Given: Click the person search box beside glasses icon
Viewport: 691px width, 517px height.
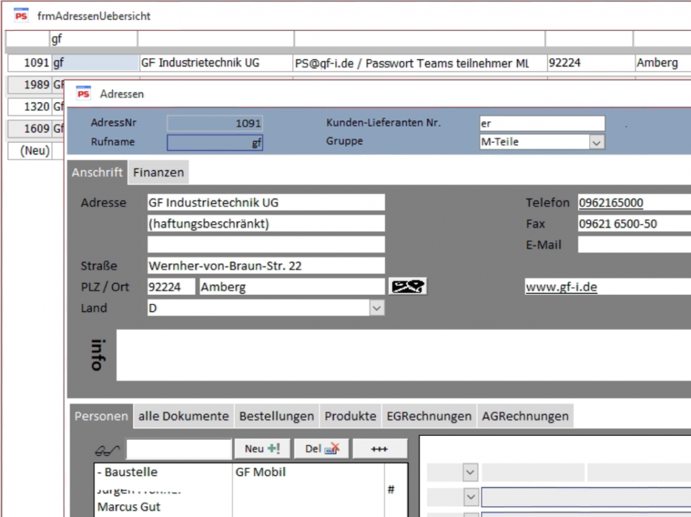Looking at the screenshot, I should coord(178,449).
